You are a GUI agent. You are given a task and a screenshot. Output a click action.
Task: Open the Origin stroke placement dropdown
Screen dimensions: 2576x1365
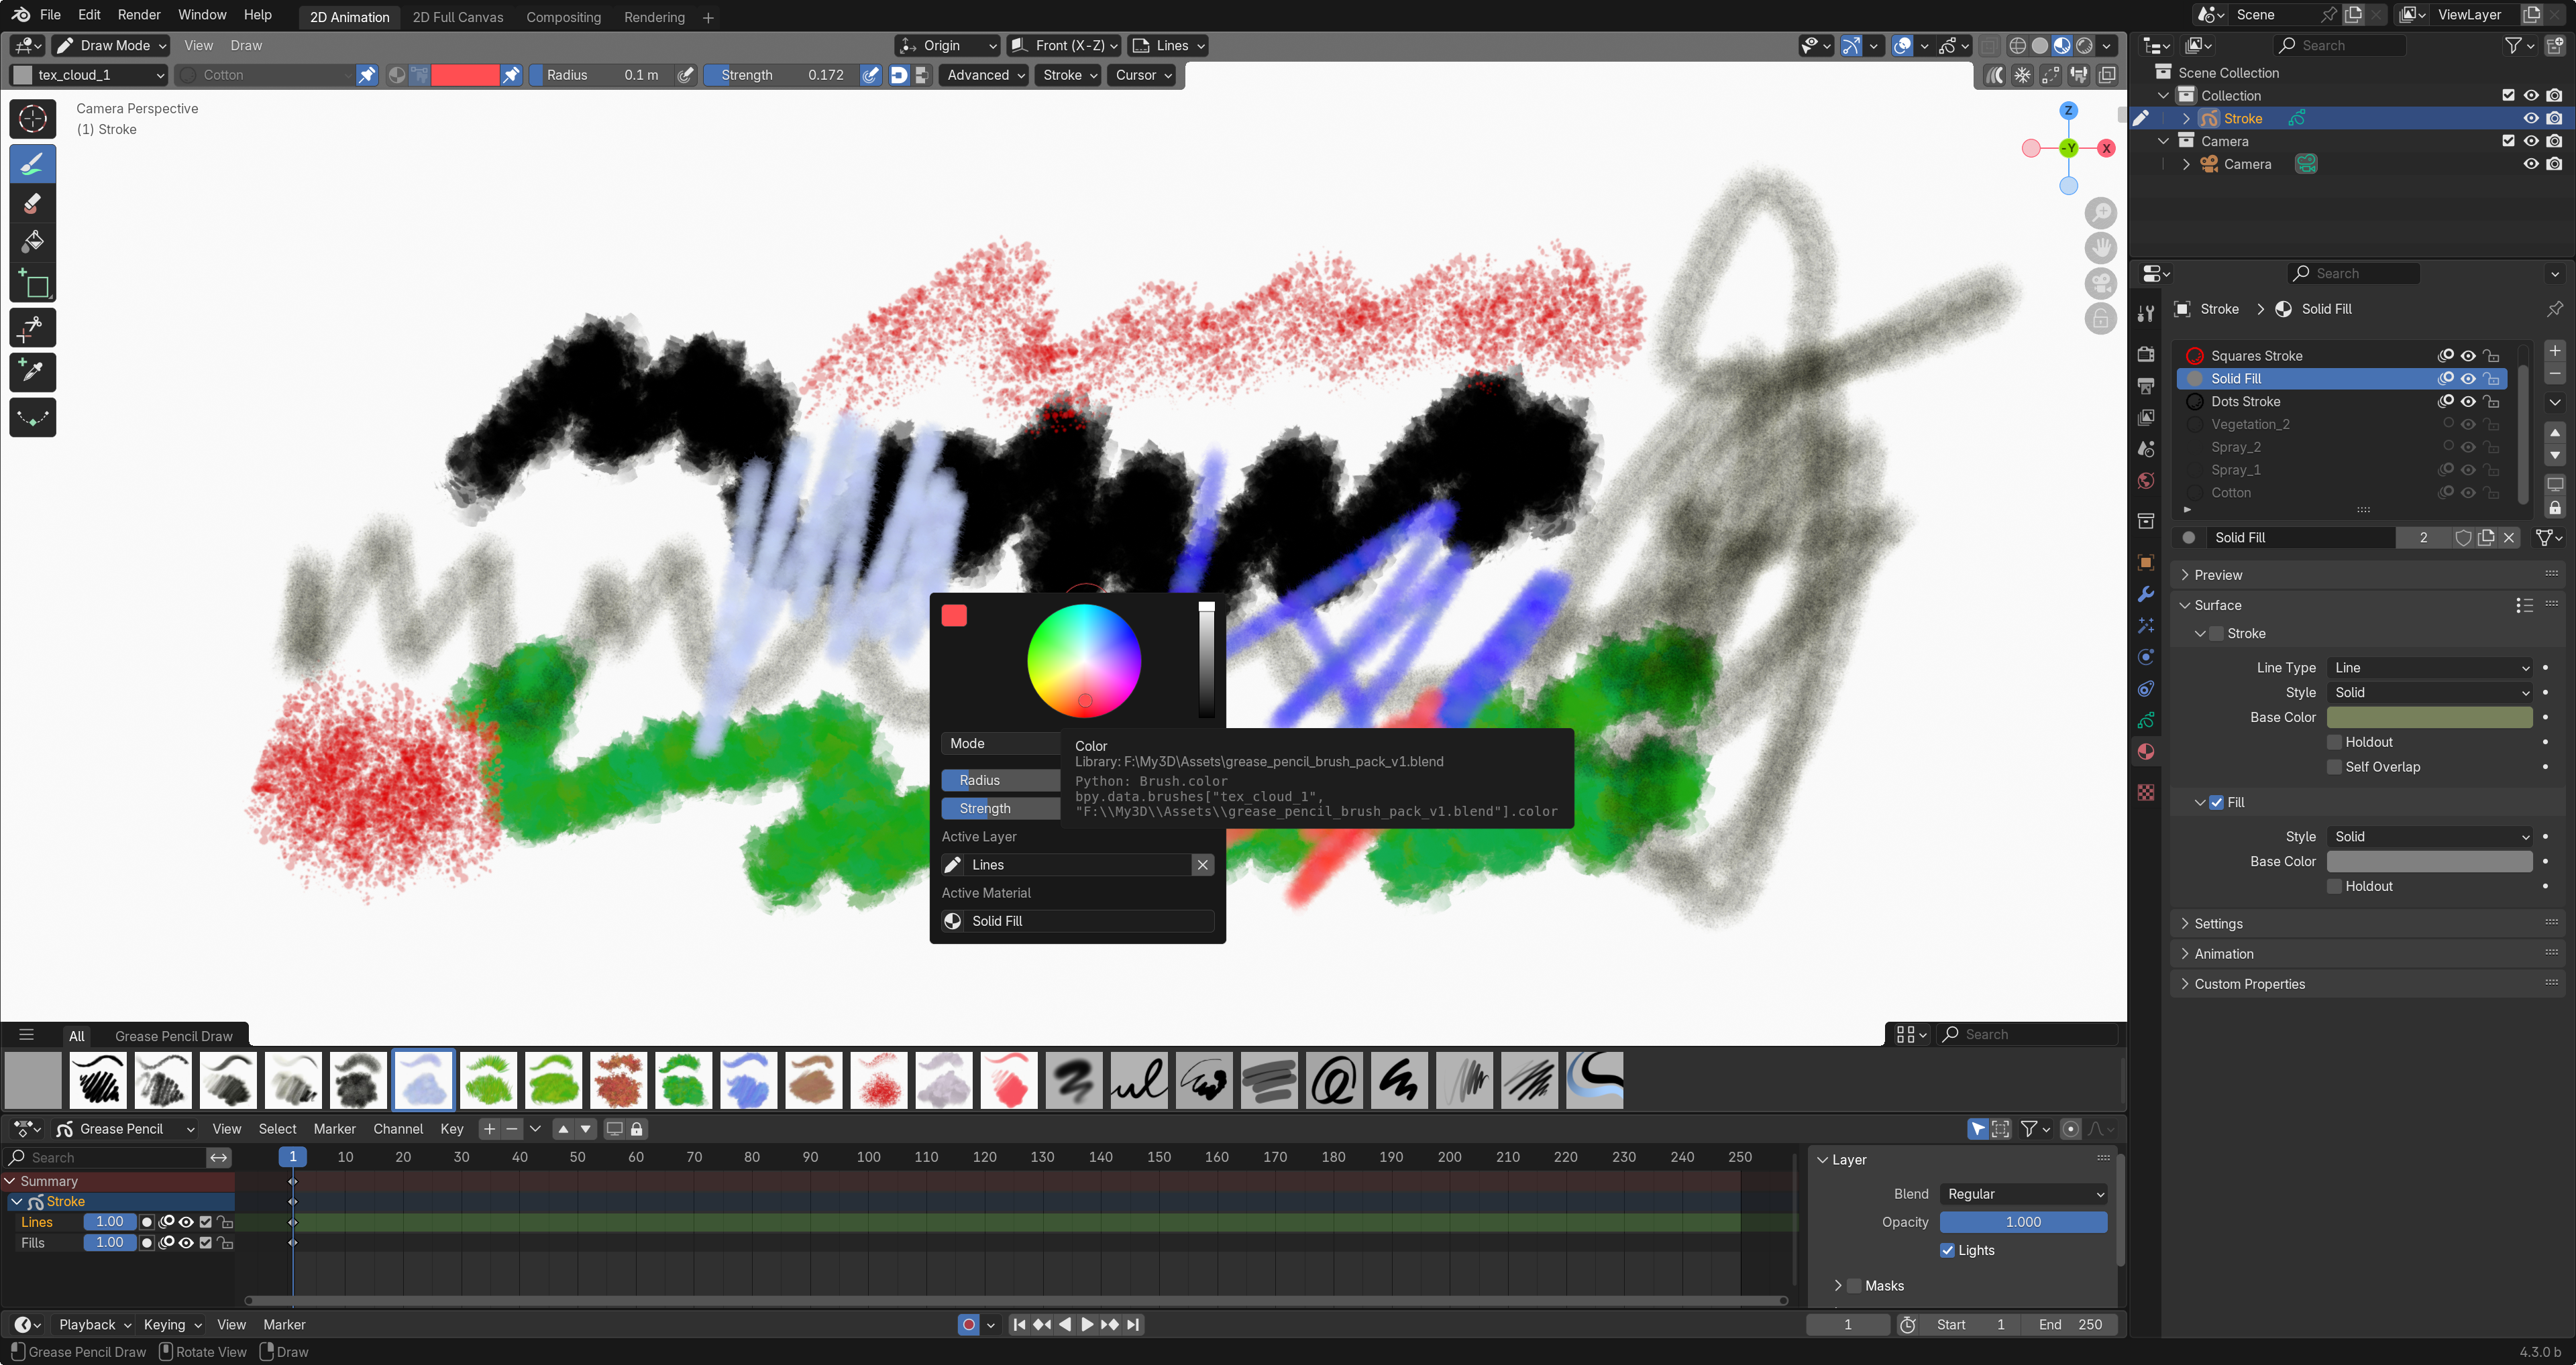pos(948,45)
